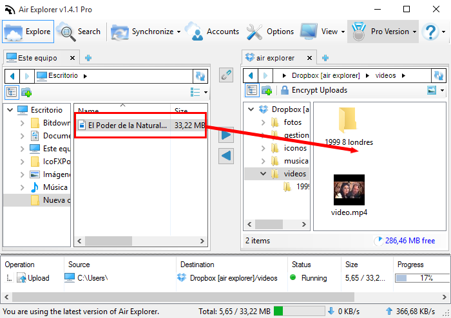This screenshot has width=451, height=318.
Task: Expand the Bitdown folder node
Action: coord(22,123)
